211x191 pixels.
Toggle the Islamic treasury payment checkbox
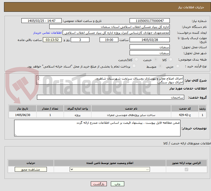point(134,66)
